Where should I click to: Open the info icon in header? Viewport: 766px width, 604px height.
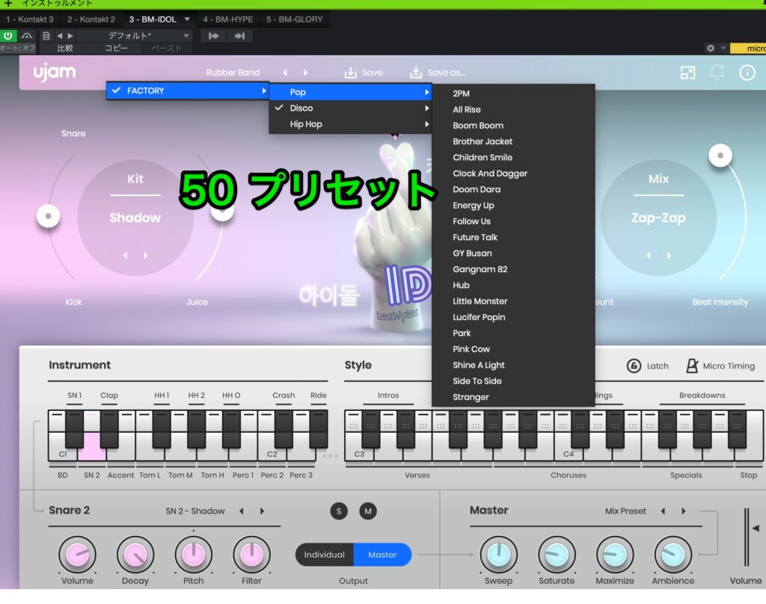click(x=747, y=73)
